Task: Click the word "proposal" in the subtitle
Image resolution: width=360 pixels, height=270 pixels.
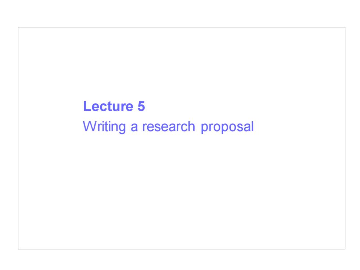Action: click(227, 127)
